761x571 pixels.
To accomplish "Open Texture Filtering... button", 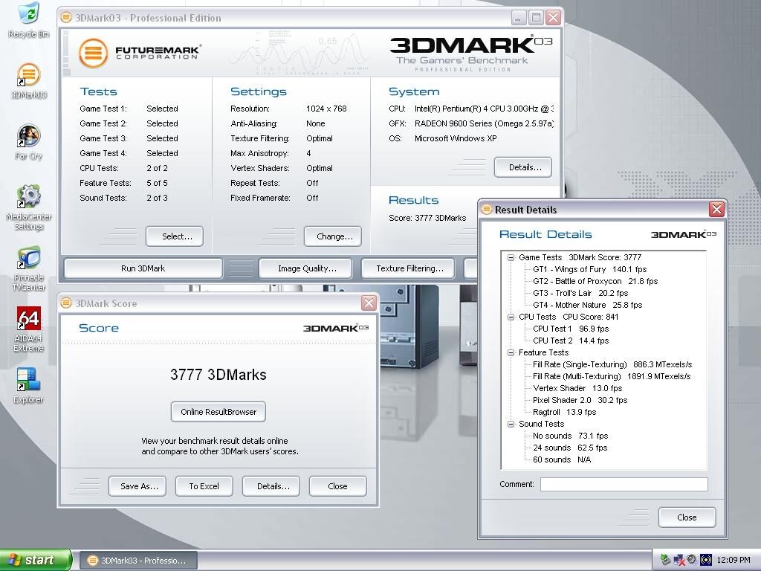I will tap(408, 268).
